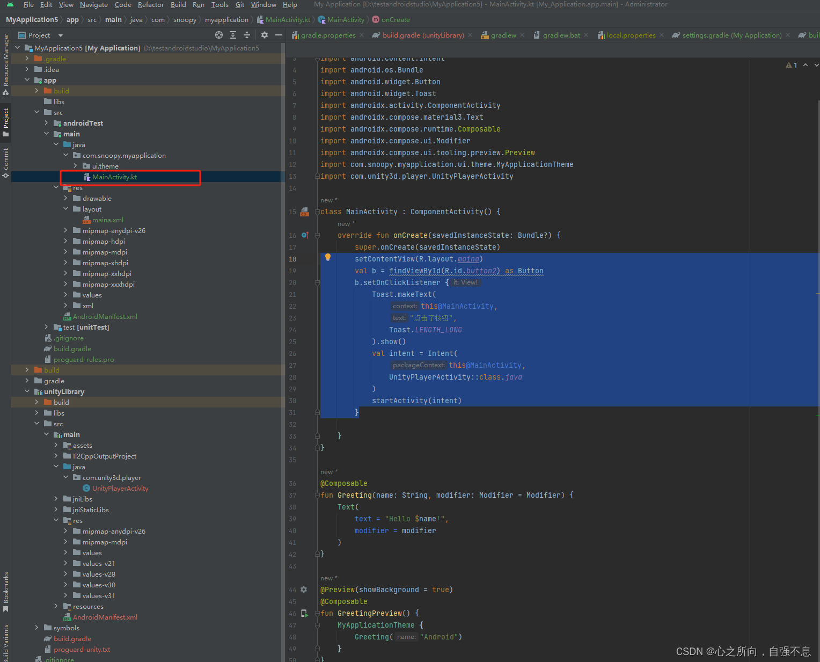
Task: Expand the mipmap-hdpi folder
Action: tap(65, 241)
